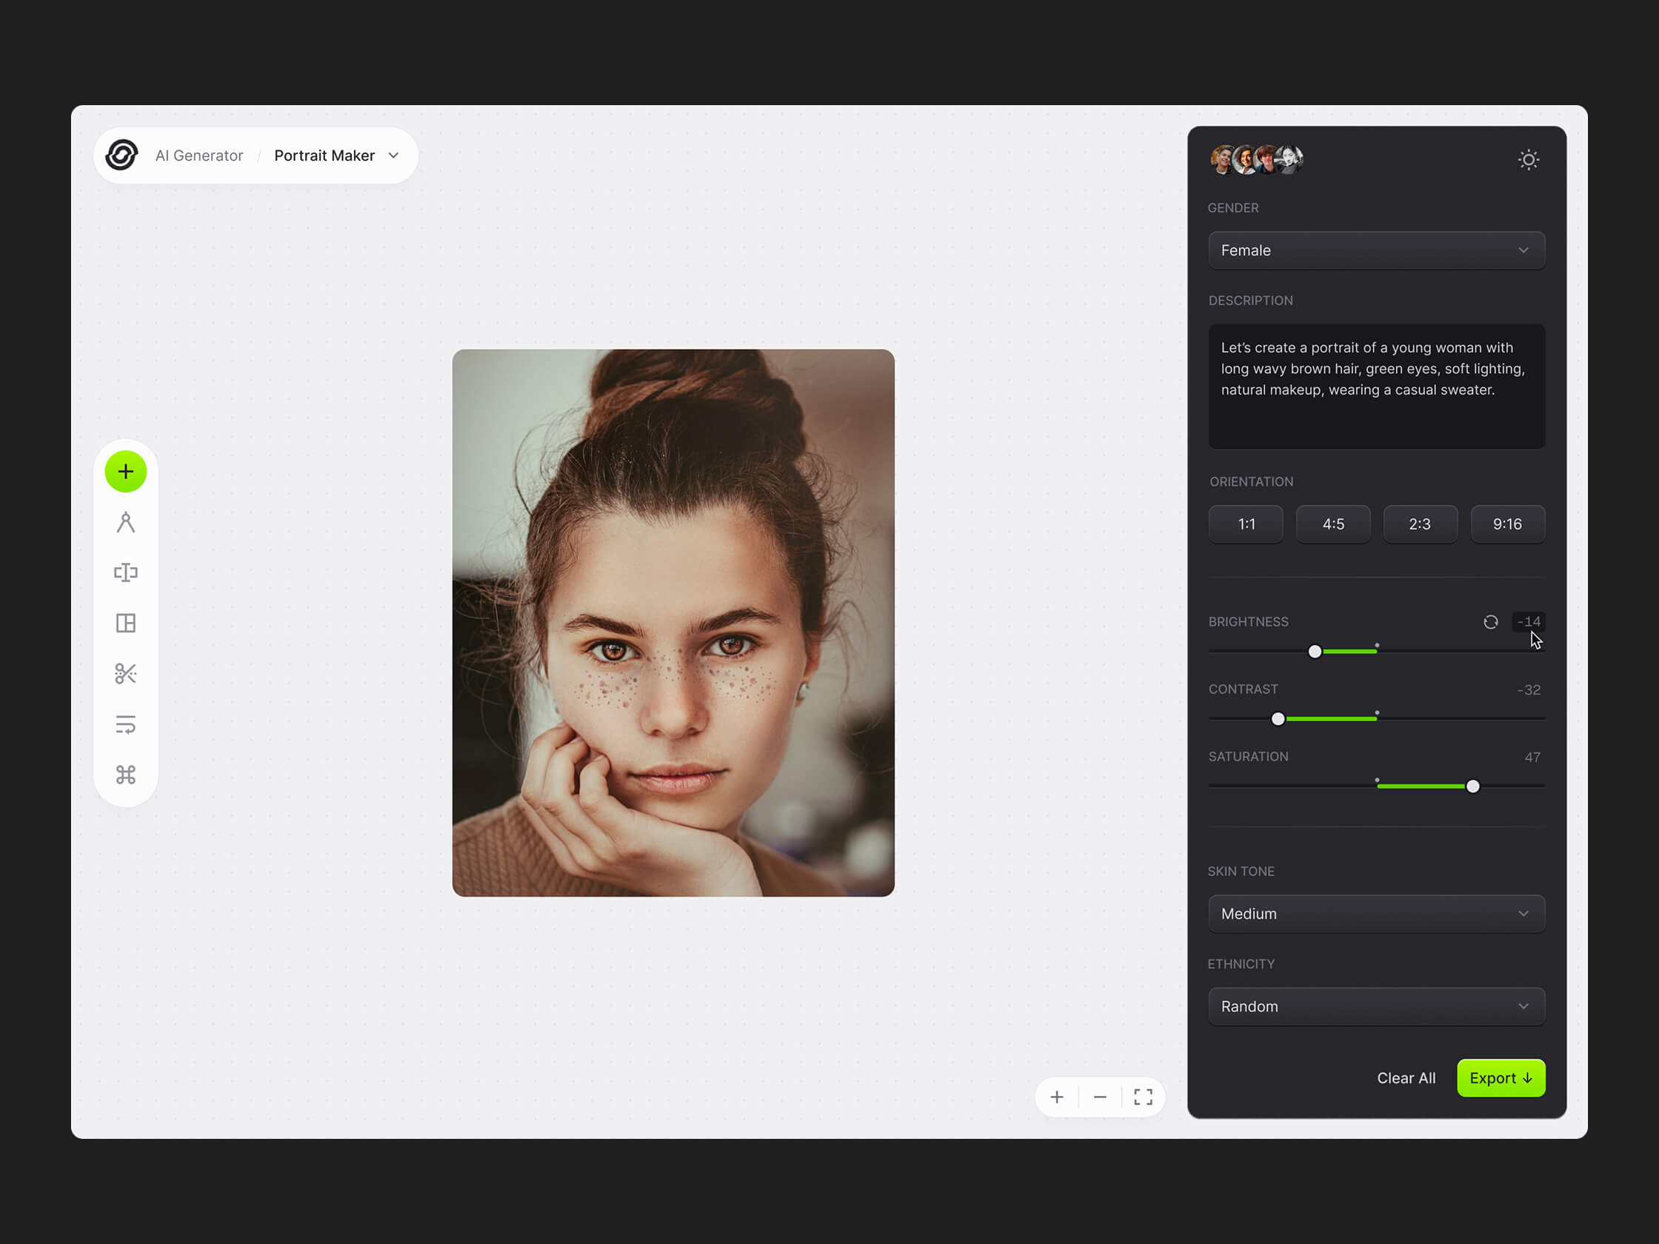The height and width of the screenshot is (1244, 1659).
Task: Reset brightness with the refresh icon
Action: click(1490, 621)
